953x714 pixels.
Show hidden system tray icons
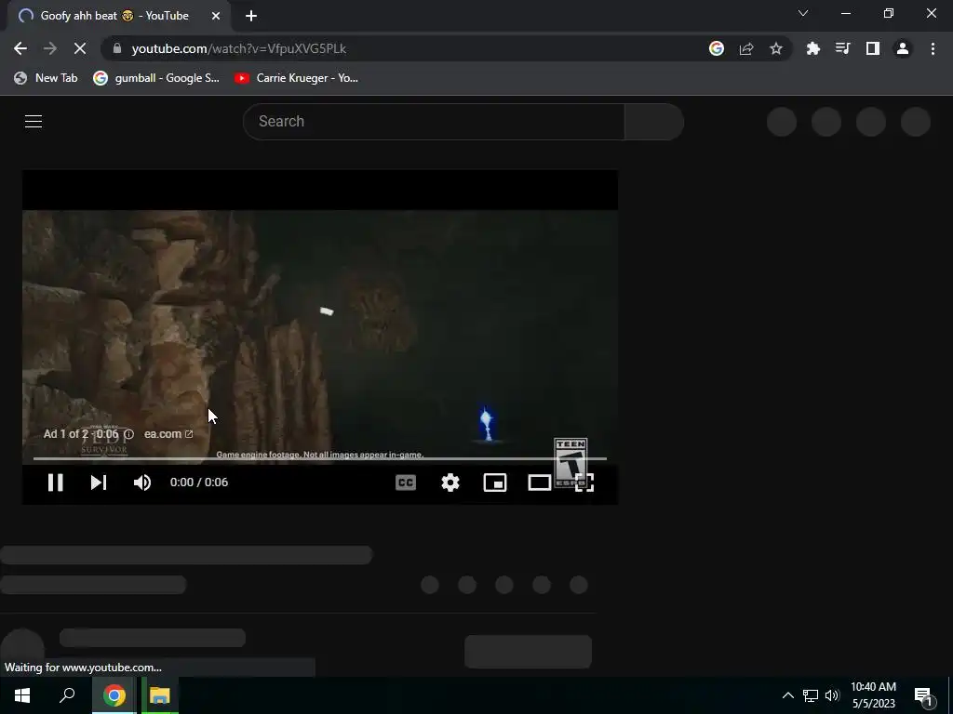pos(787,695)
